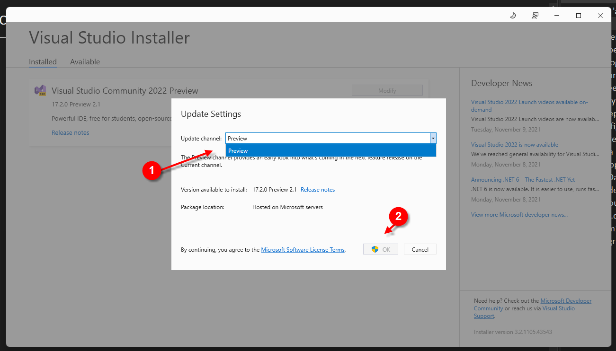Click the Package location label
Viewport: 616px width, 351px height.
coord(203,207)
